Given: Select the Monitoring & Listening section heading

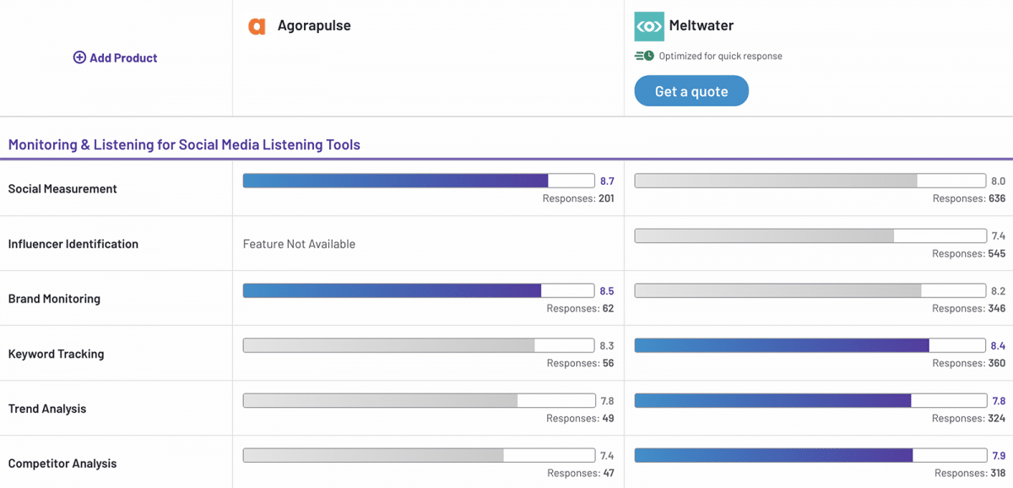Looking at the screenshot, I should click(184, 144).
